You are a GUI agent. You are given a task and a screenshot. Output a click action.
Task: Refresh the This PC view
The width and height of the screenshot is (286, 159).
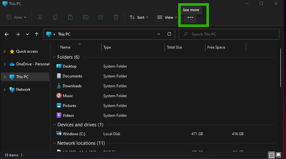click(169, 34)
